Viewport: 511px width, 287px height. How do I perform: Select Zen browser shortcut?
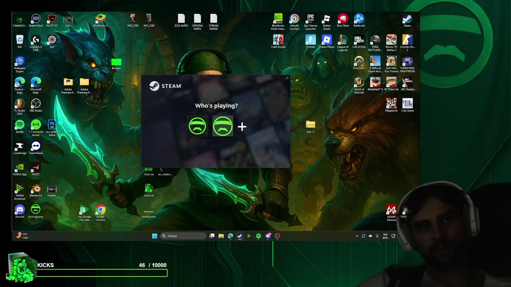(52, 42)
